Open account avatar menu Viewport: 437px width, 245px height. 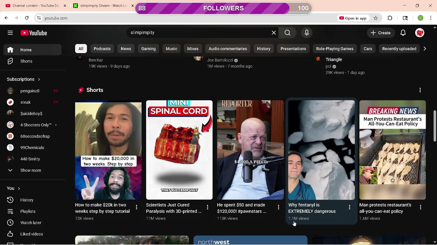420,33
